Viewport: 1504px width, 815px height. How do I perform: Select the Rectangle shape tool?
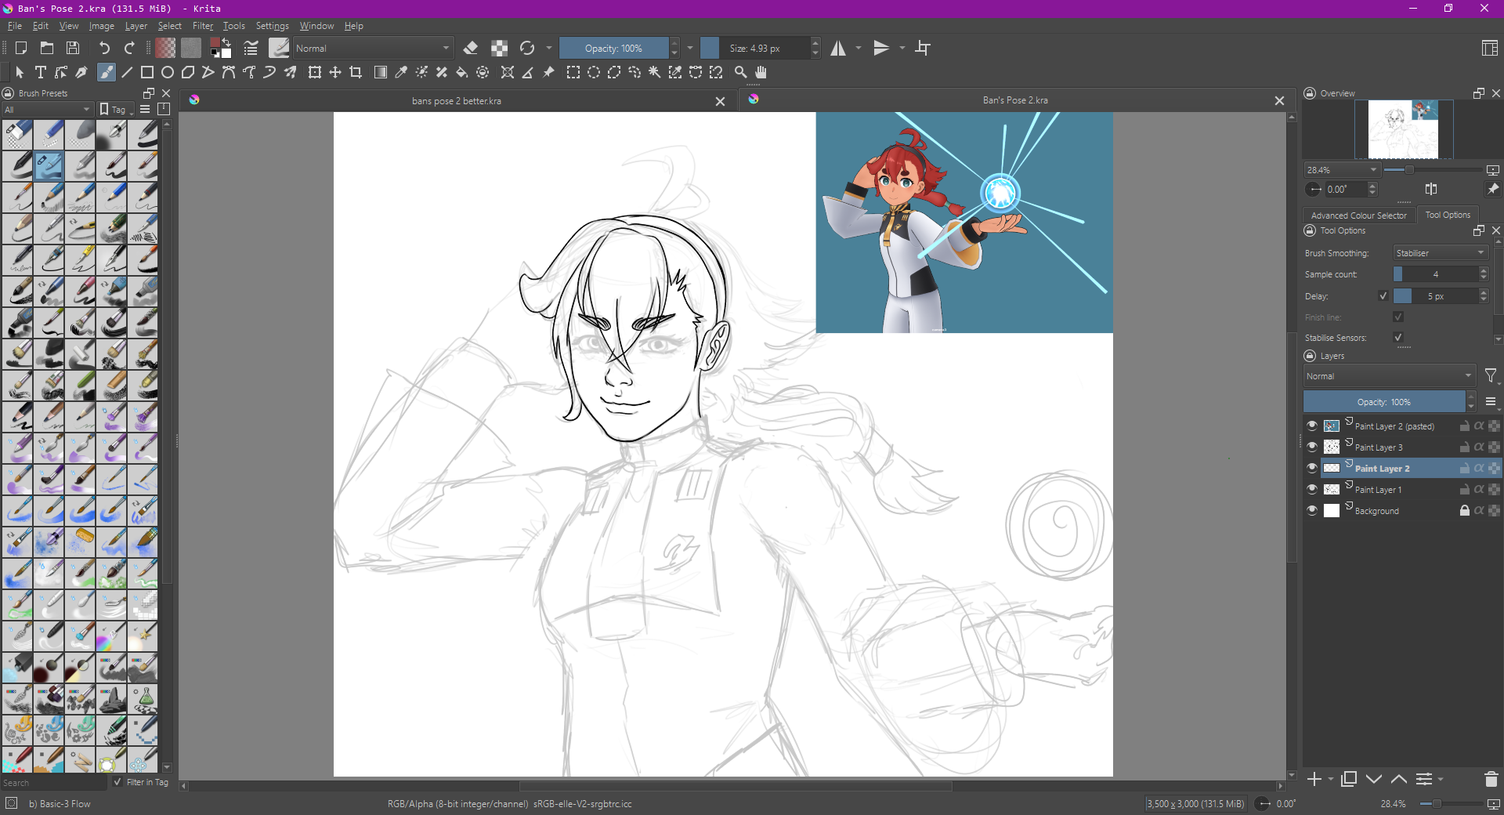(147, 72)
